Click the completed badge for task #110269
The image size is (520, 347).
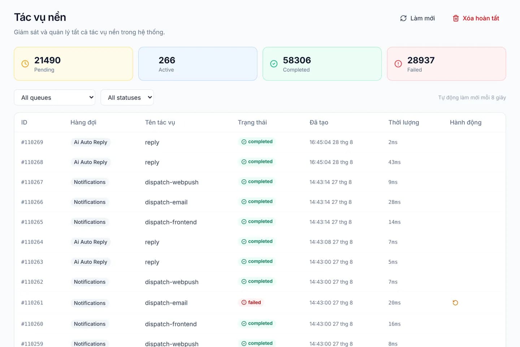point(257,142)
